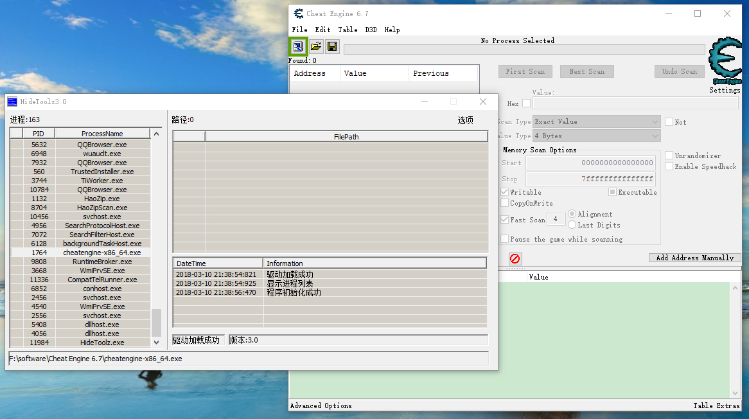Toggle the Hex checkbox
The width and height of the screenshot is (749, 419).
click(x=526, y=103)
